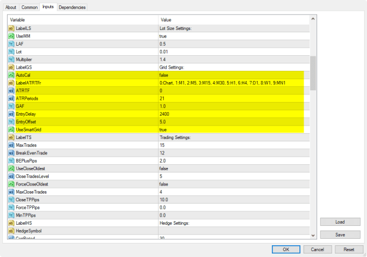
Task: Select the EntryDelay value 2400
Action: click(x=164, y=114)
